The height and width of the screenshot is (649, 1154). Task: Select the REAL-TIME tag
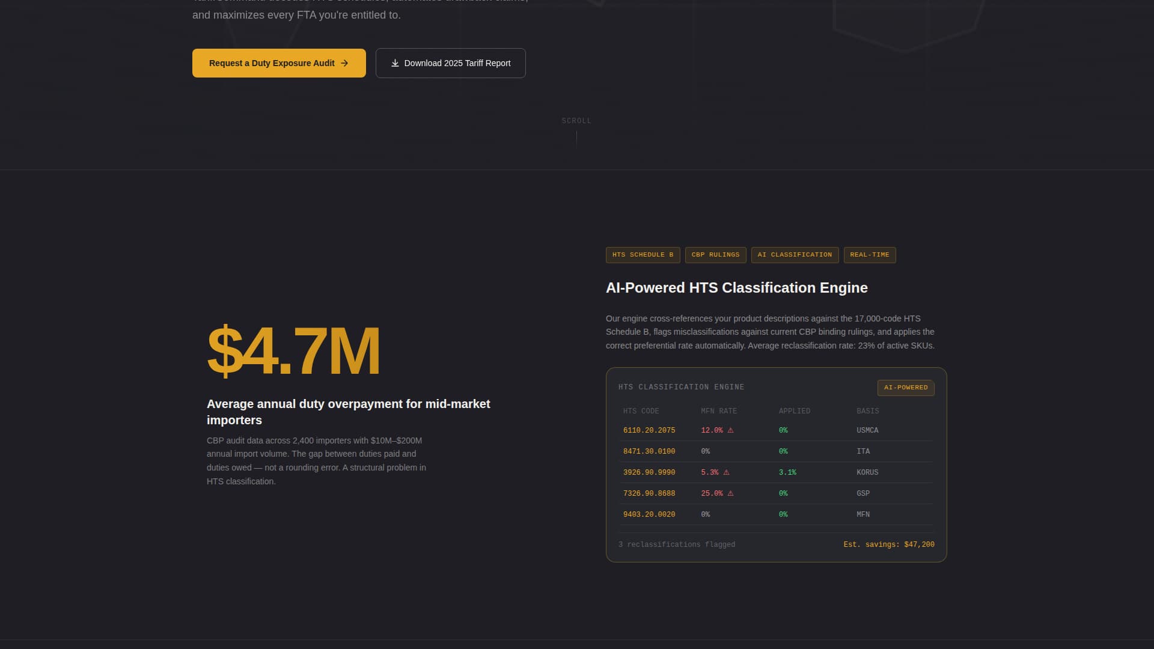(869, 255)
